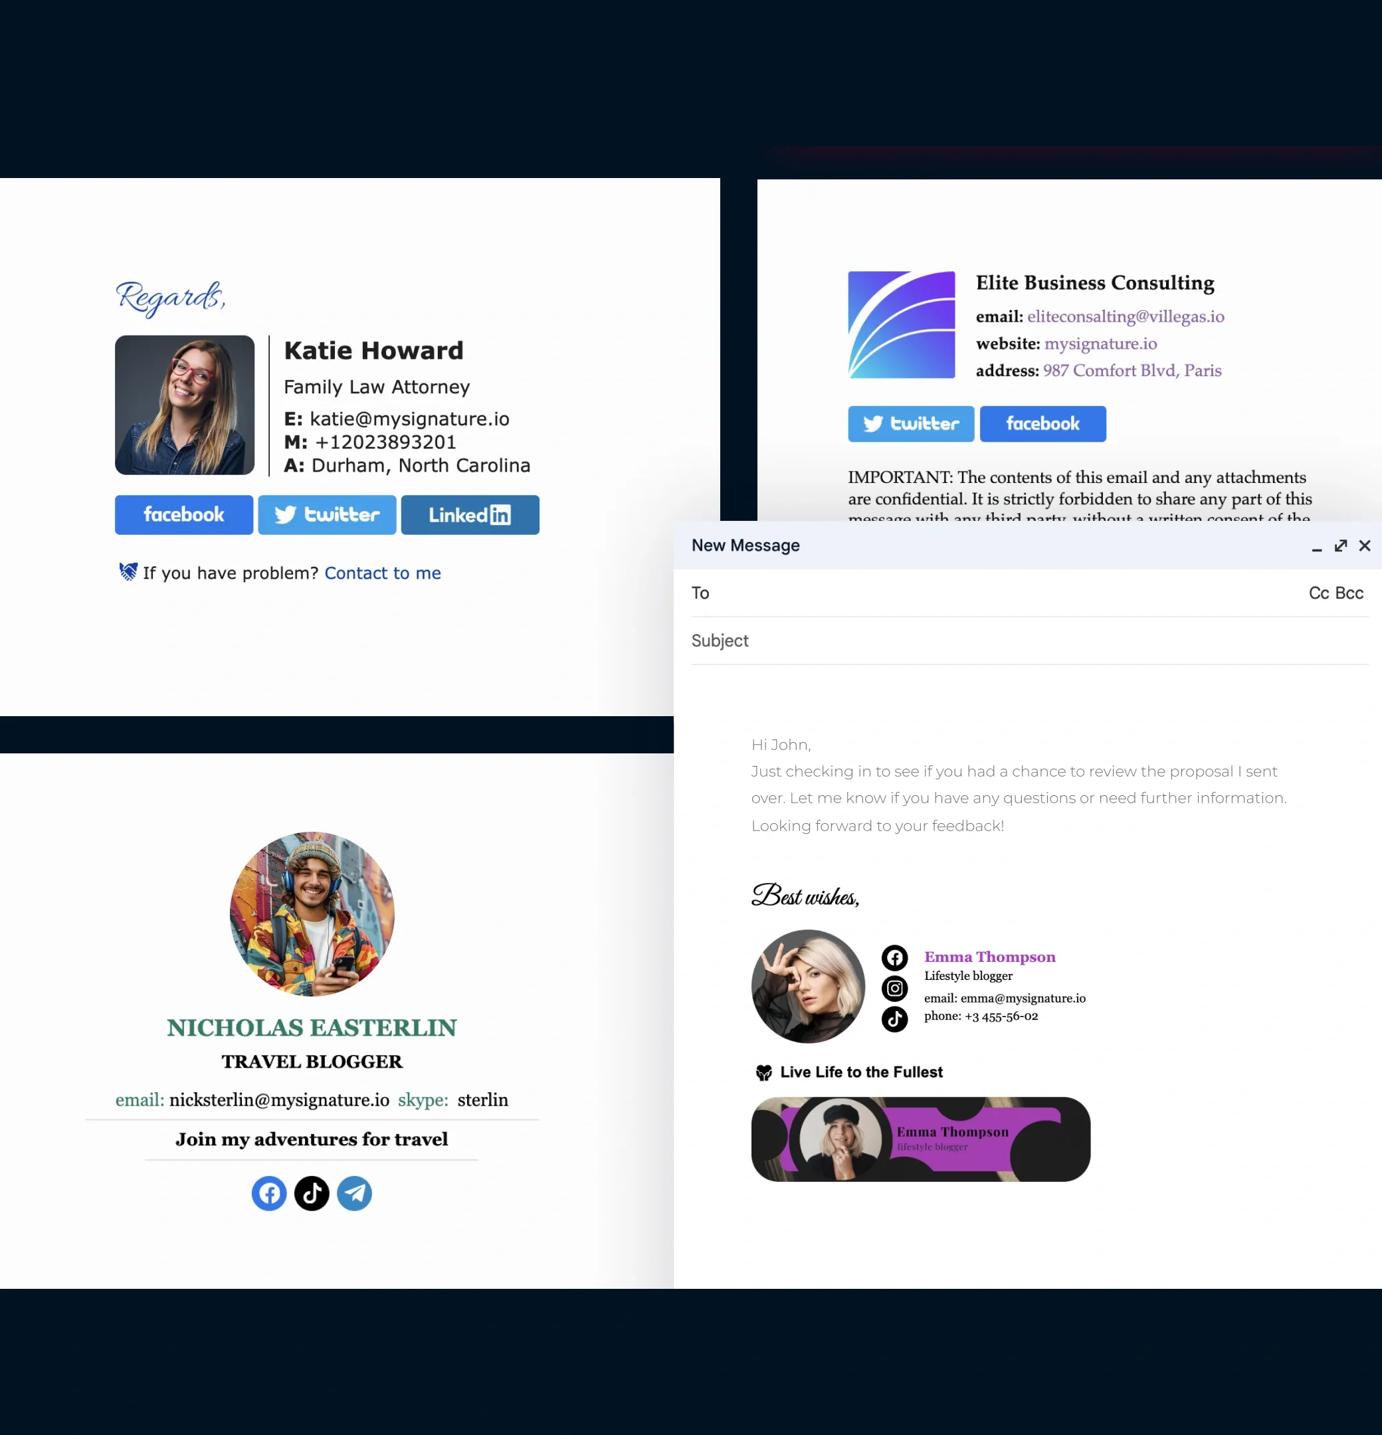1382x1435 pixels.
Task: Click the TikTok icon on Nicholas Easterlin's signature
Action: pos(311,1192)
